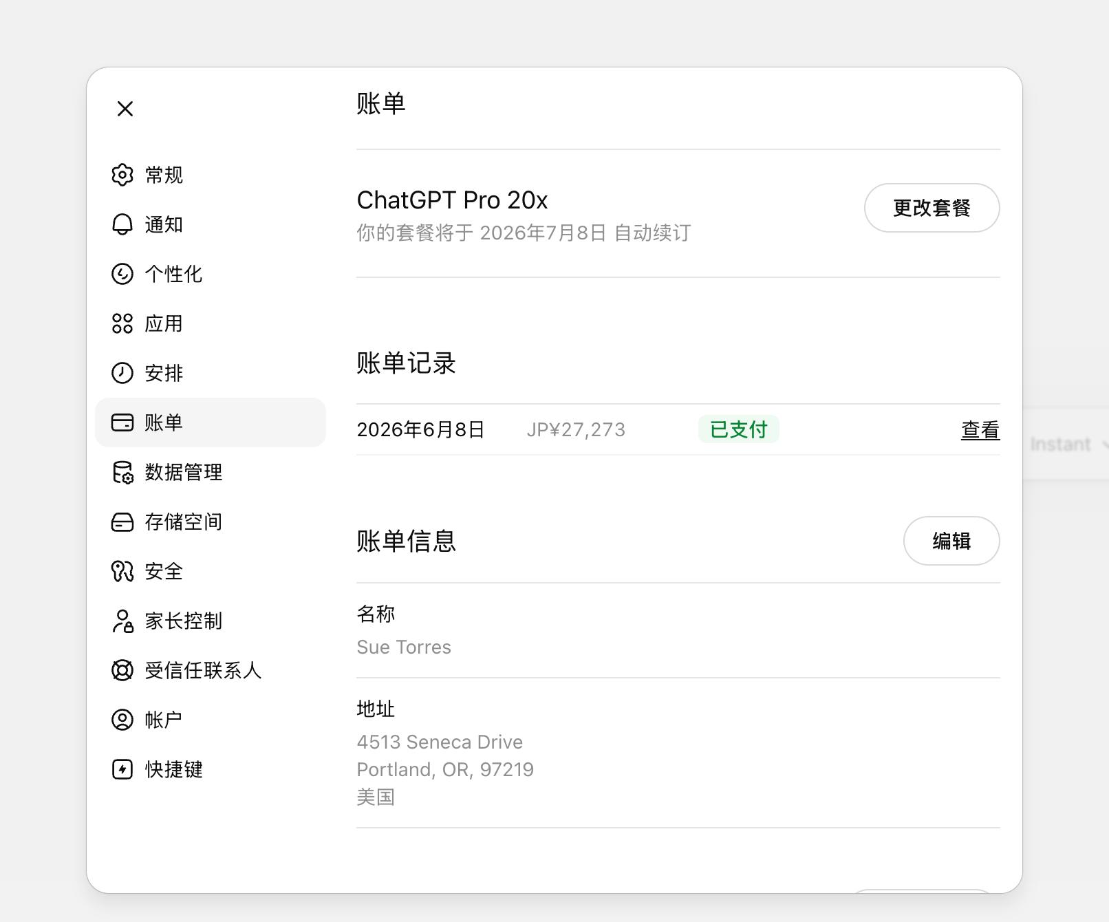1109x922 pixels.
Task: Click the country text "美国"
Action: pyautogui.click(x=376, y=797)
